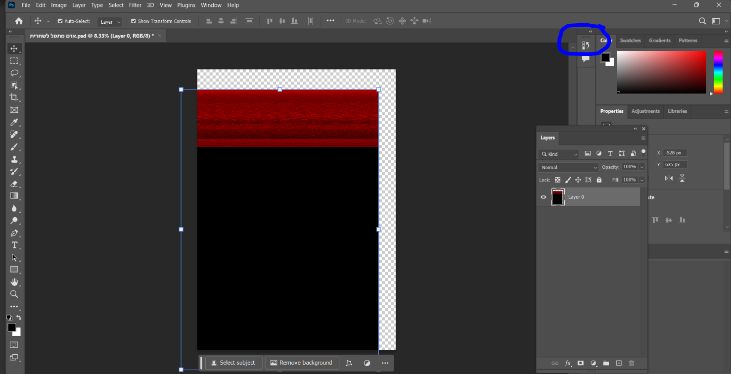Open the Normal blend mode dropdown

(568, 167)
